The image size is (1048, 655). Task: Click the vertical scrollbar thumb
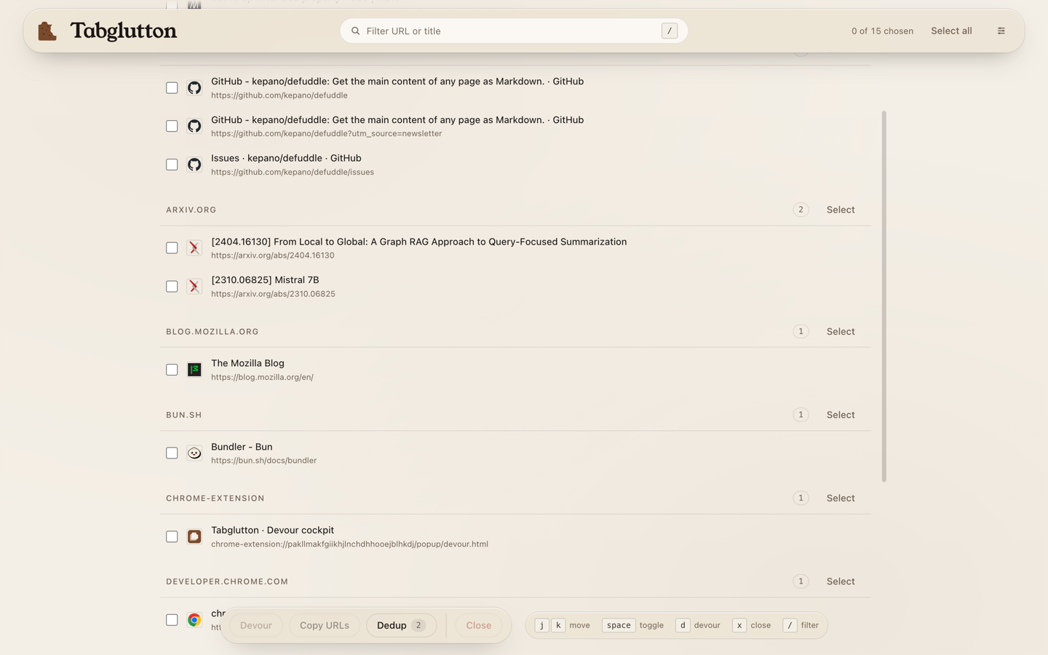(x=884, y=296)
